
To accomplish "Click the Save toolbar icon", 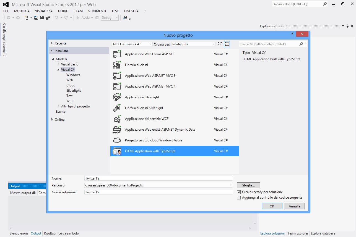I will 42,18.
